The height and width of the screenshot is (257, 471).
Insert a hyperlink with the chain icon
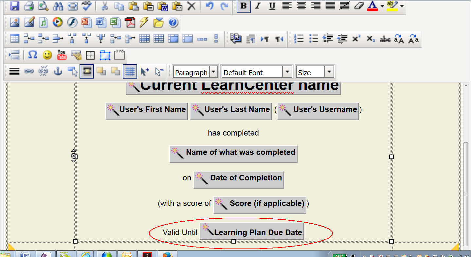point(29,71)
